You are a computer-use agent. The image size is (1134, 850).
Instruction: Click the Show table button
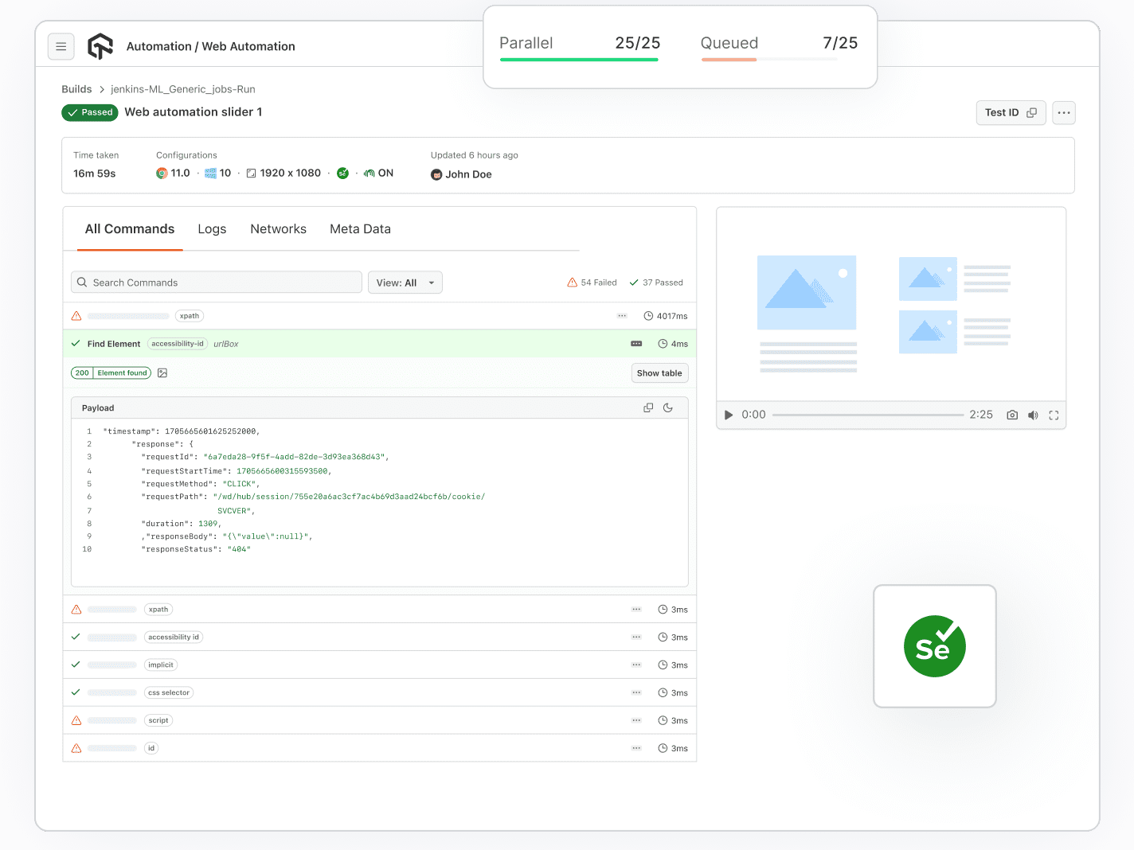(659, 372)
